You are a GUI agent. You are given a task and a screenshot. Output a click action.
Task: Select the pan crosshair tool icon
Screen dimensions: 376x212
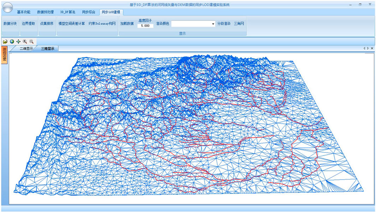pyautogui.click(x=18, y=42)
